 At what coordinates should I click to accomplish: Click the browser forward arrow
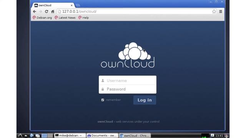coord(40,11)
